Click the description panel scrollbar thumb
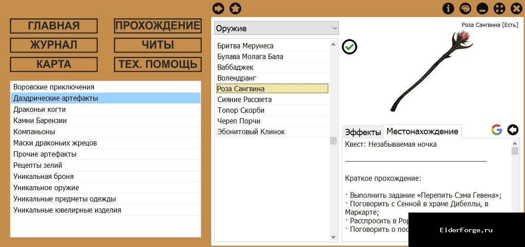Image resolution: width=525 pixels, height=247 pixels. click(x=515, y=151)
